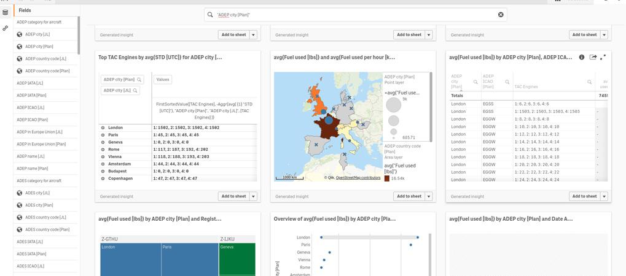
Task: Select the ADEP IATA [Plan] field
Action: 45,95
